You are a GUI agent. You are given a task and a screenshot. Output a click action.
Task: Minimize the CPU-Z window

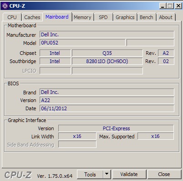tap(163, 6)
